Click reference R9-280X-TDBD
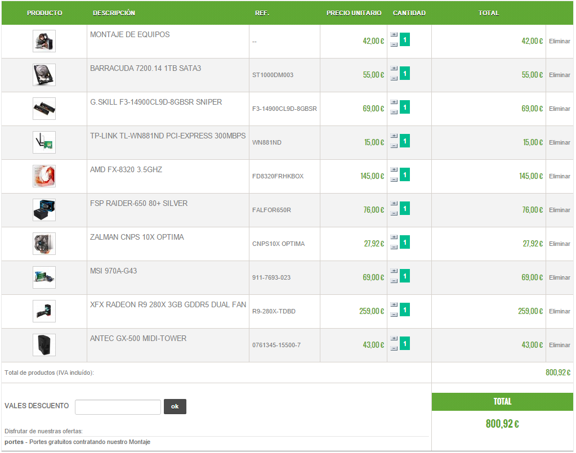 tap(274, 311)
